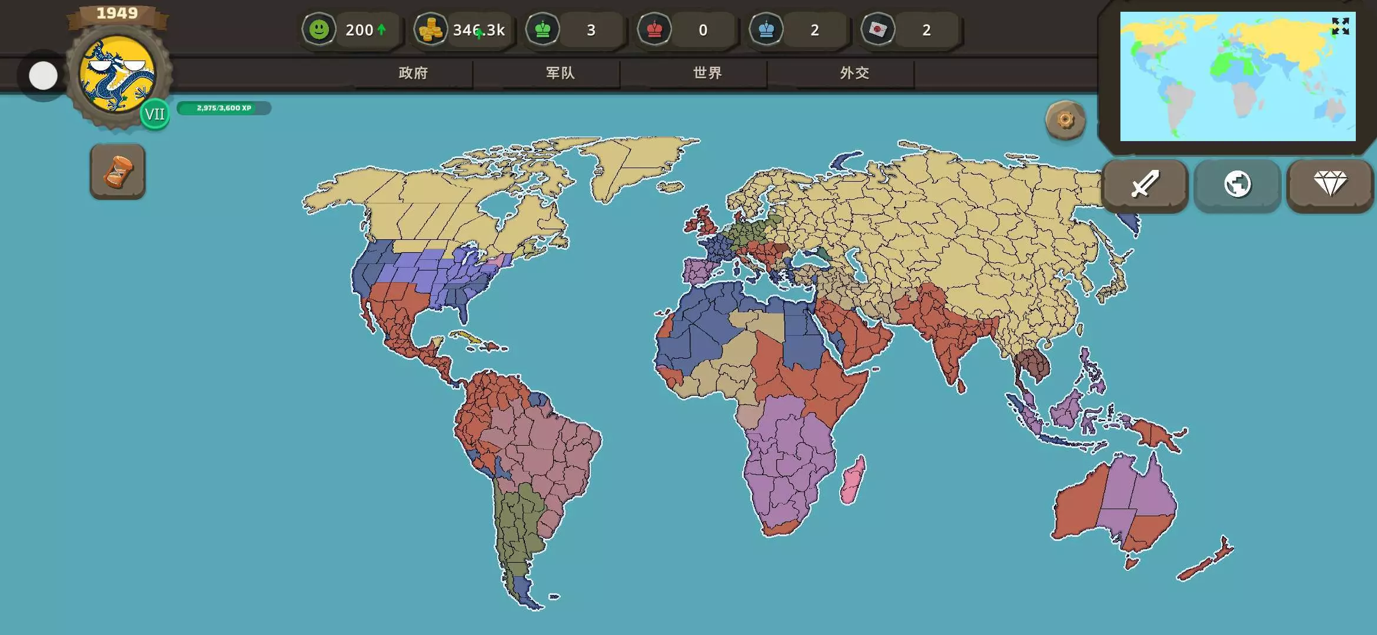The height and width of the screenshot is (635, 1377).
Task: Click the dragon flag country emblem
Action: click(117, 75)
